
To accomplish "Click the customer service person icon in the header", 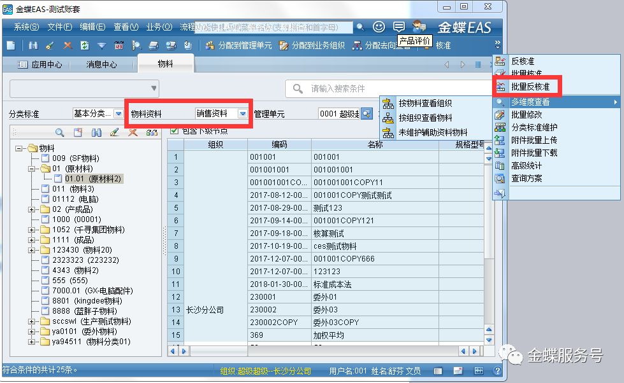I will click(419, 27).
